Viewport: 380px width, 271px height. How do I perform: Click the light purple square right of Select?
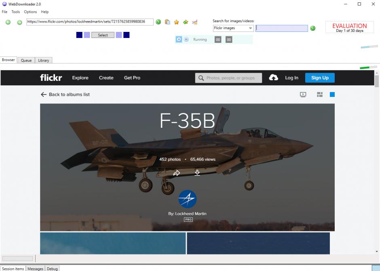click(x=119, y=35)
